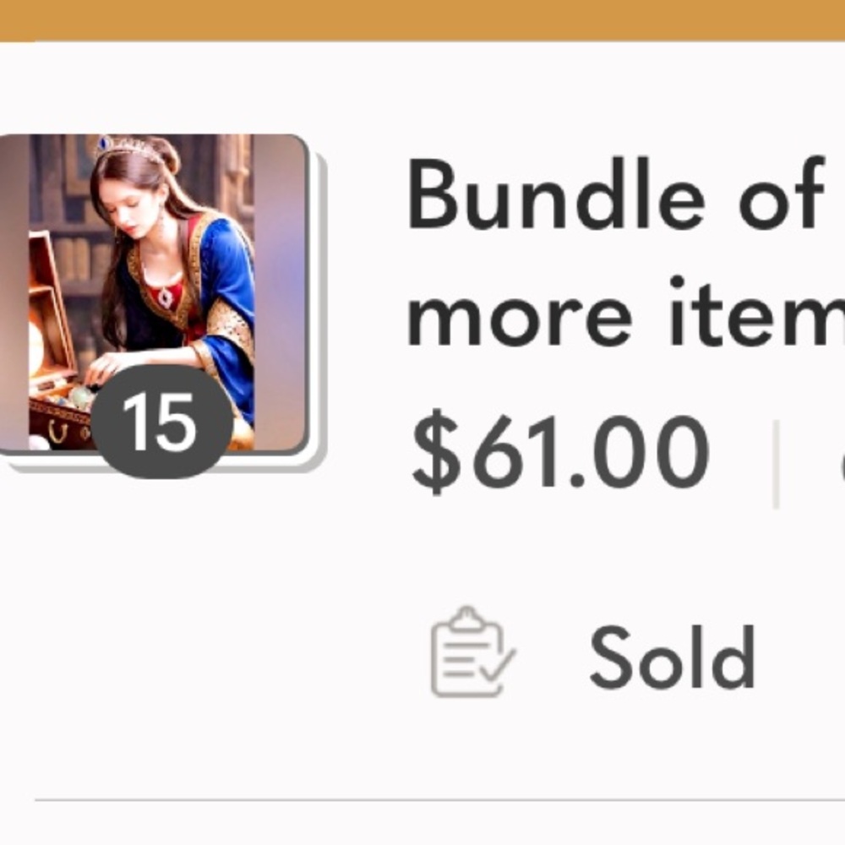
Task: Click the Sold status label
Action: point(672,658)
